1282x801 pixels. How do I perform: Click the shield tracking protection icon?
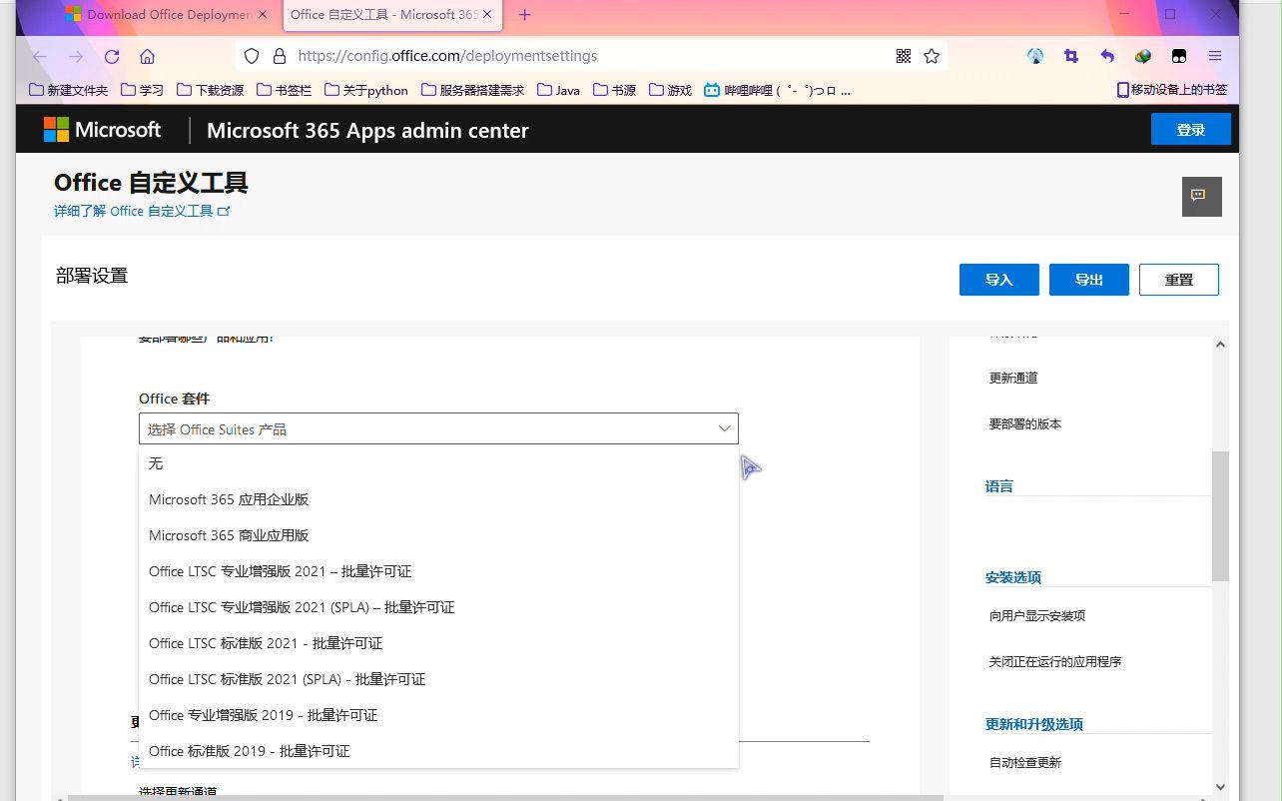252,56
